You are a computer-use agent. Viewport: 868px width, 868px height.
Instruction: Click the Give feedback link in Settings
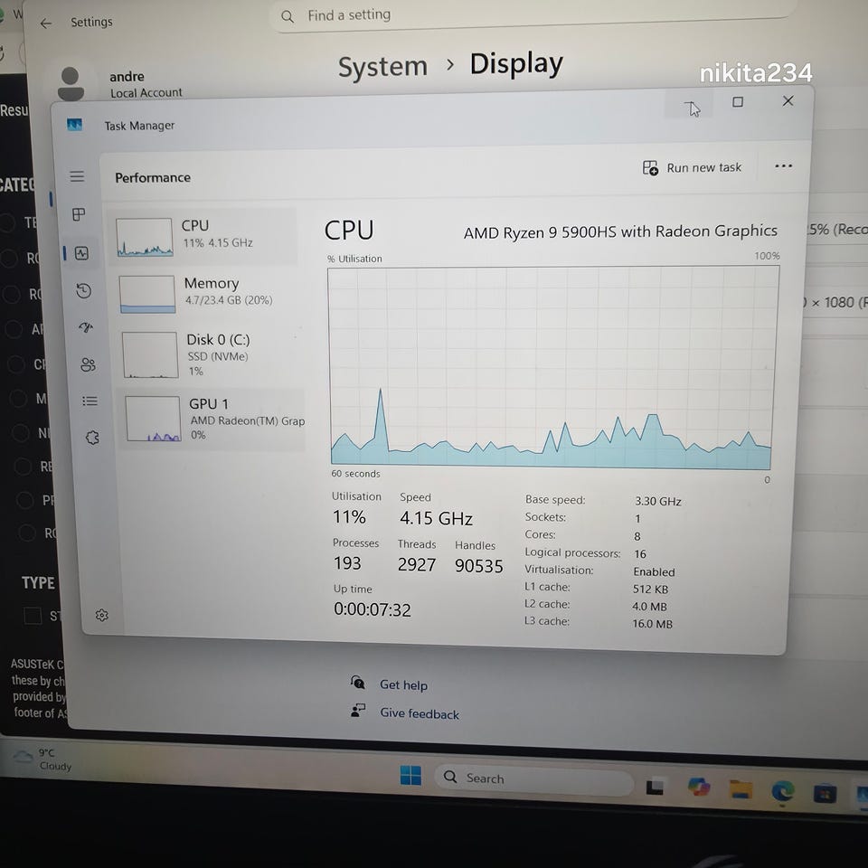[419, 713]
